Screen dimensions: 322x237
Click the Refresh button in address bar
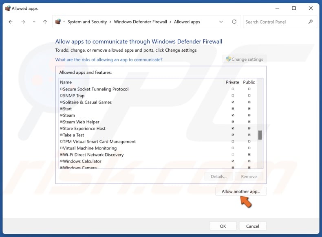234,22
